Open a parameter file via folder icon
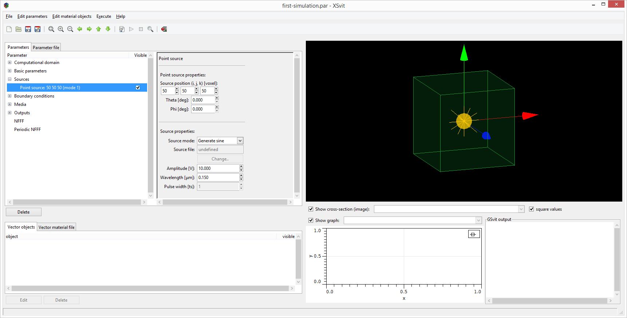Image resolution: width=627 pixels, height=318 pixels. (19, 29)
